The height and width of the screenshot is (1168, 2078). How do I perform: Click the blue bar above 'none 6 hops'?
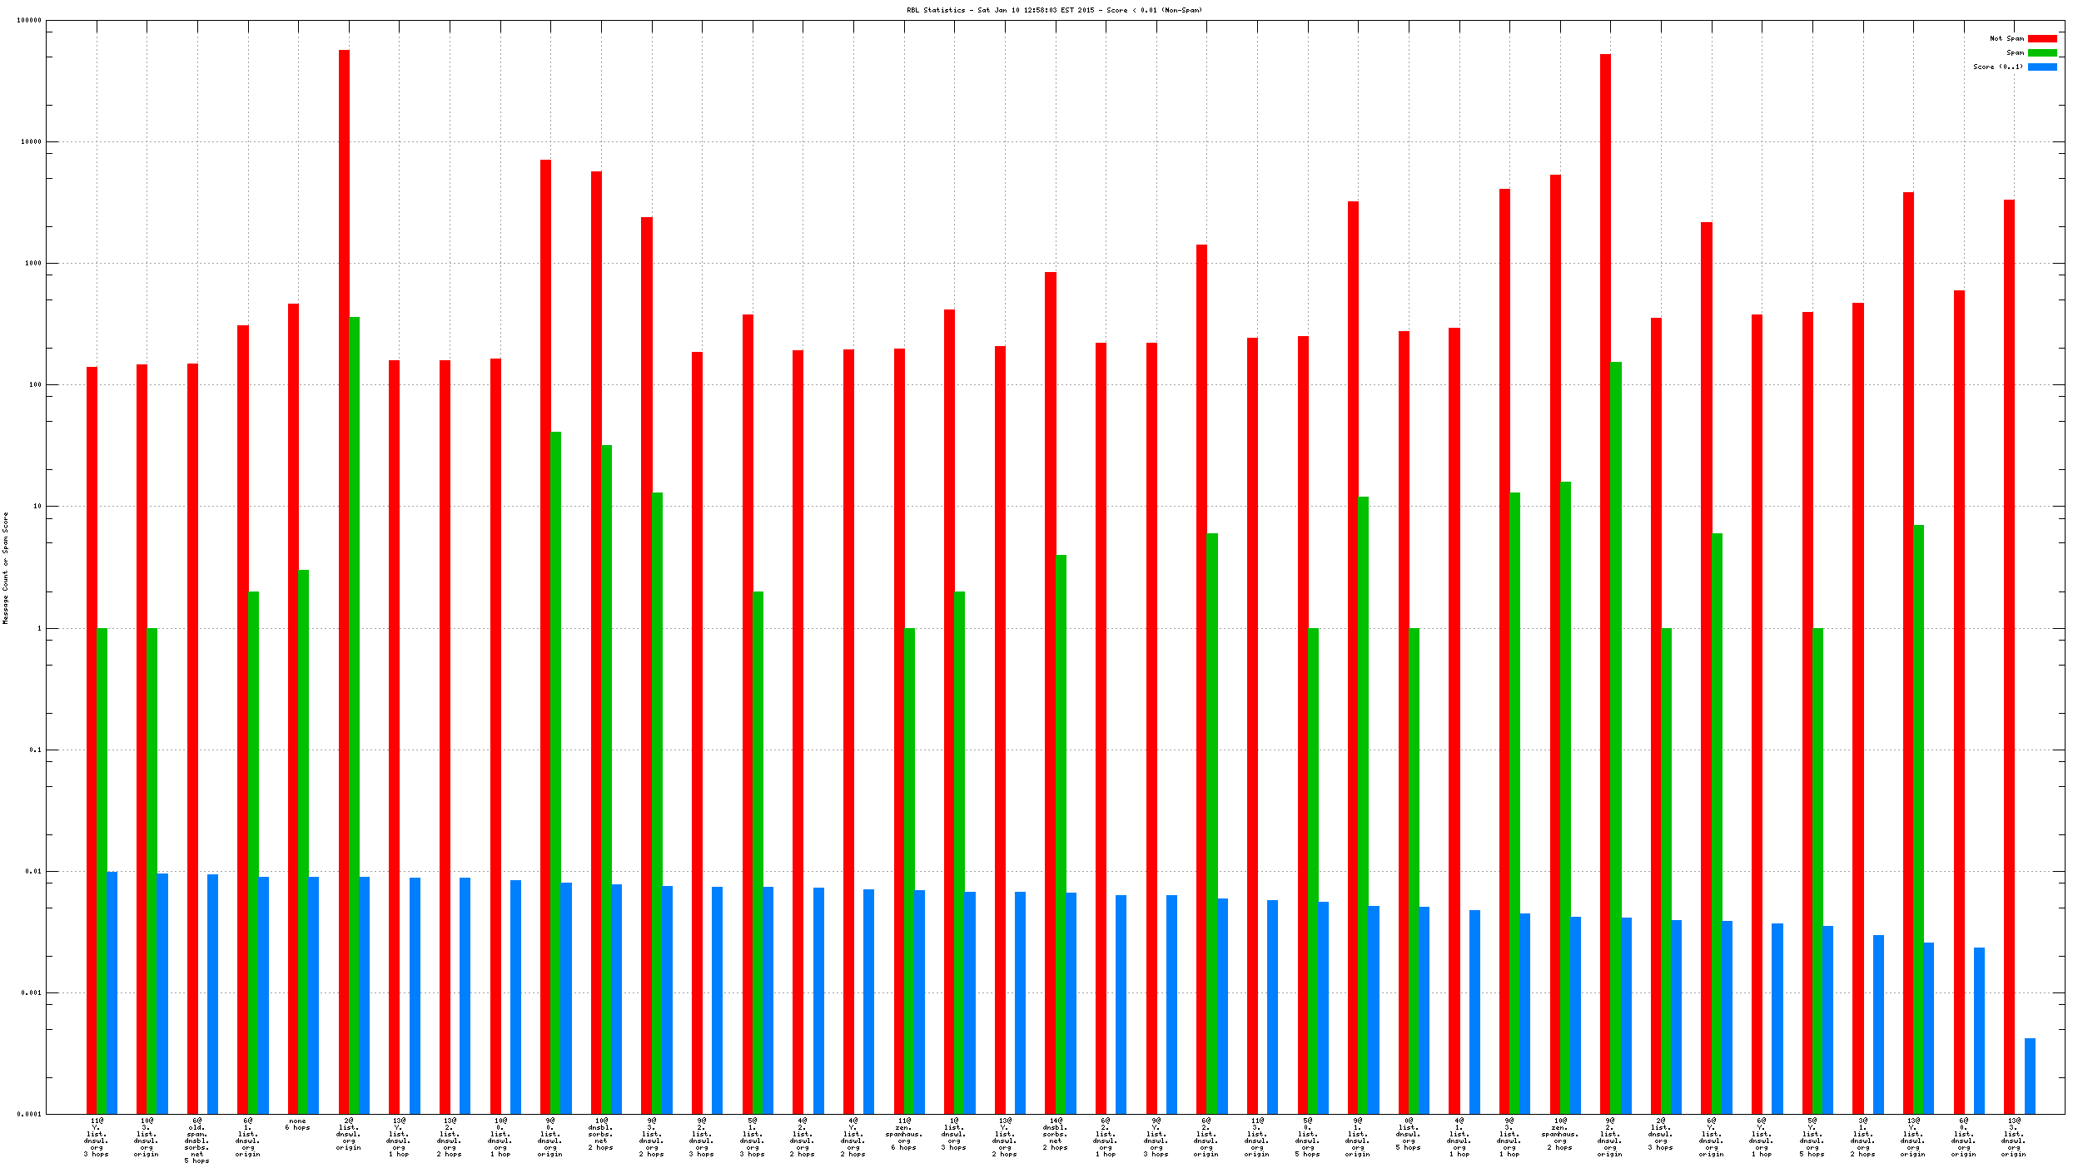click(x=313, y=995)
